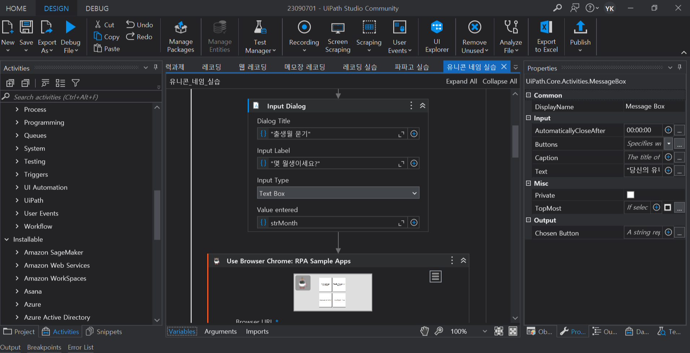The width and height of the screenshot is (690, 353).
Task: Click the Cut command
Action: [104, 25]
